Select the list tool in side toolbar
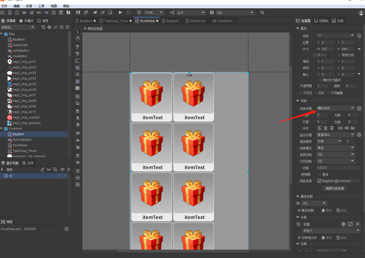The image size is (365, 258). point(77,74)
